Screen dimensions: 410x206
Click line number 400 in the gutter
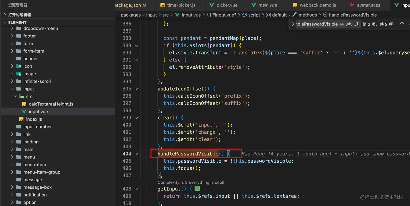[127, 125]
